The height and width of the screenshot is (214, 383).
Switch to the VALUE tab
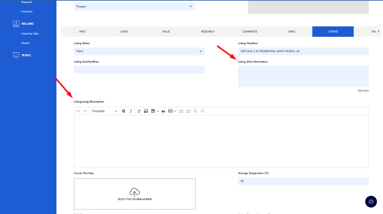pyautogui.click(x=166, y=32)
